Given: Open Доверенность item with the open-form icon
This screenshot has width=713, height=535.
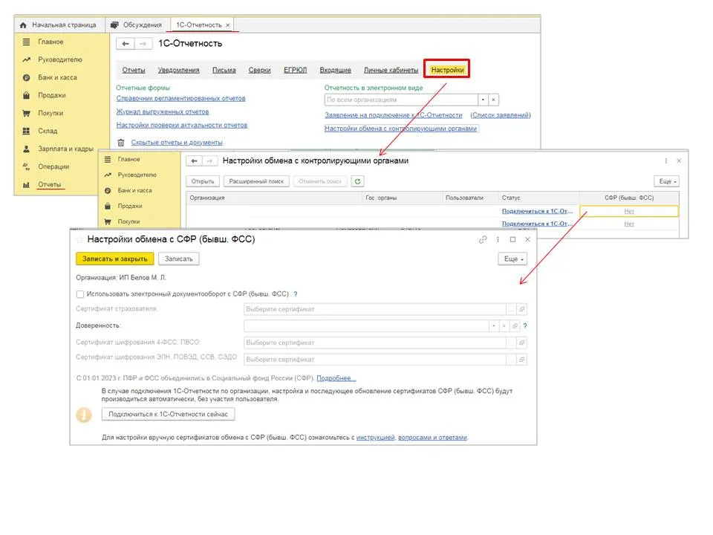Looking at the screenshot, I should point(515,325).
